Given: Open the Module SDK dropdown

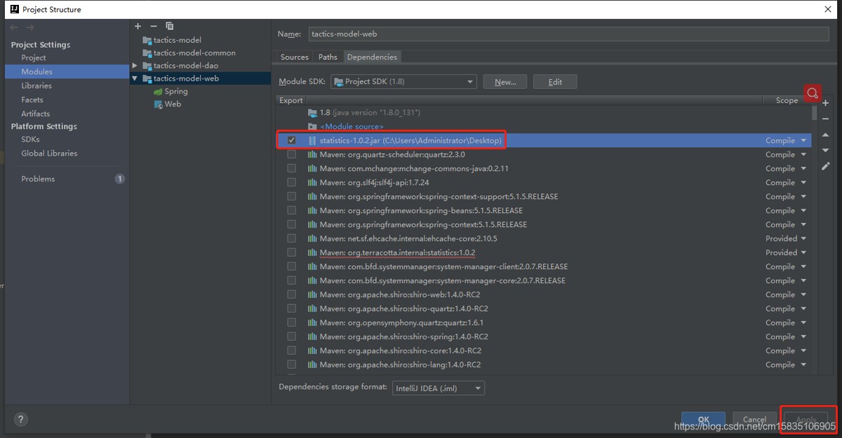Looking at the screenshot, I should [x=403, y=82].
